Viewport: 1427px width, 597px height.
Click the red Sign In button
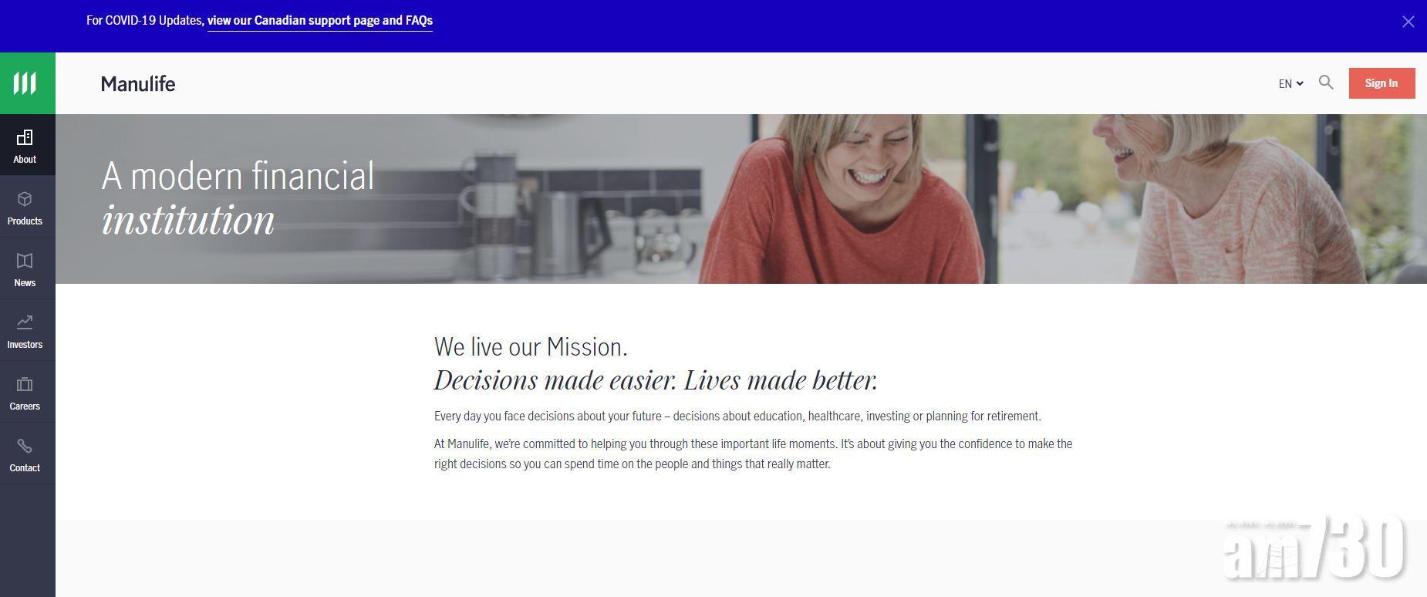(x=1381, y=83)
